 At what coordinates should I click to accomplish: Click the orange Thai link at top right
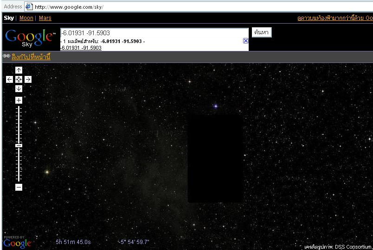[334, 18]
